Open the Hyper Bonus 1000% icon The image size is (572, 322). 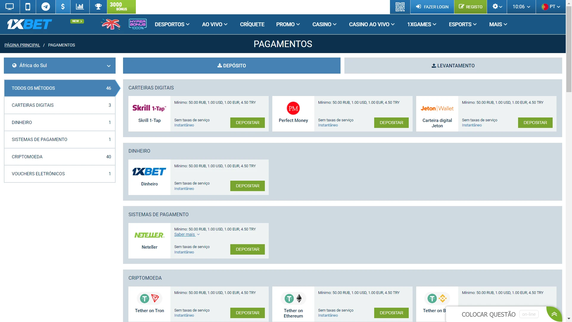tap(138, 24)
